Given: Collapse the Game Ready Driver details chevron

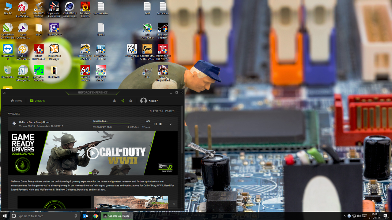Looking at the screenshot, I should [171, 124].
